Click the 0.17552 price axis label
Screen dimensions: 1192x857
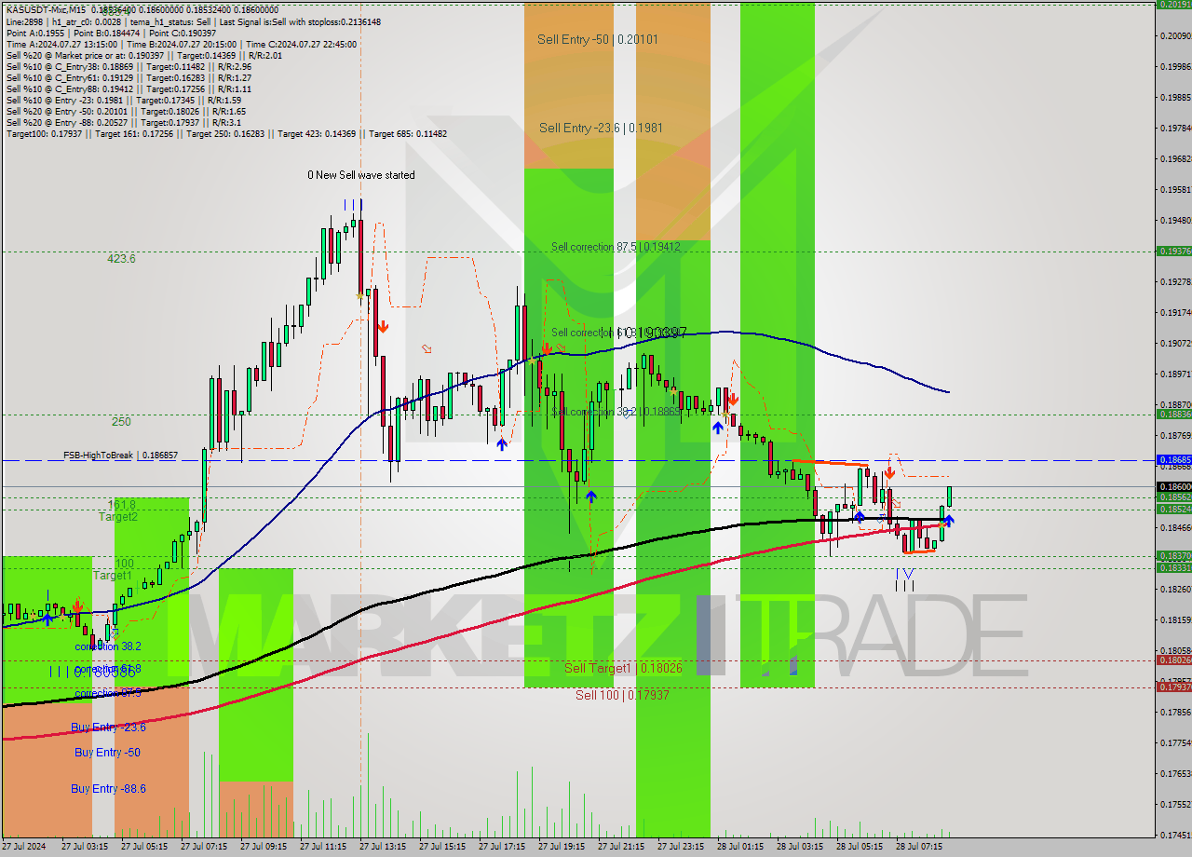click(x=1175, y=804)
